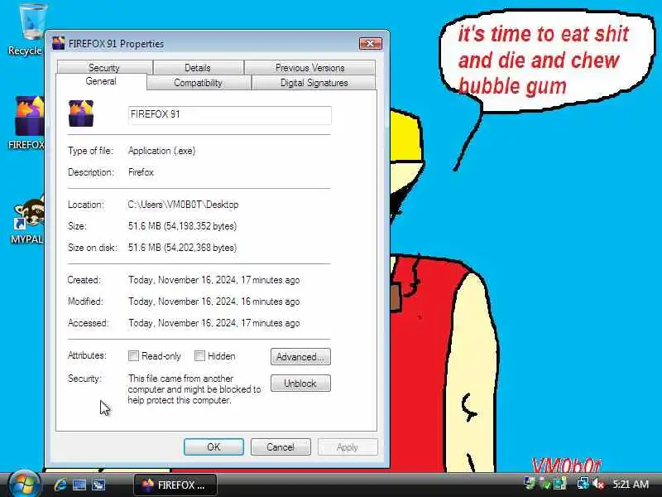The image size is (662, 497).
Task: Close the FIREFOX 91 Properties dialog
Action: click(x=370, y=43)
